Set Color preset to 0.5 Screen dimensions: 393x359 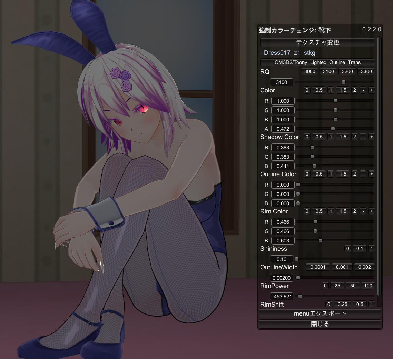click(318, 90)
